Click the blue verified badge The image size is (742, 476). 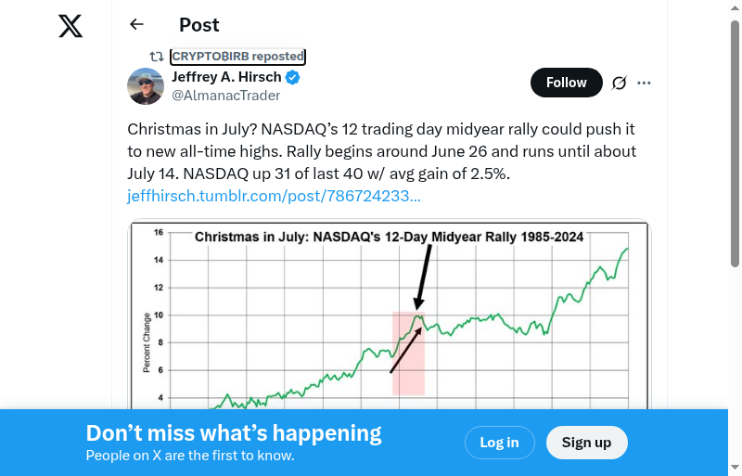(292, 77)
